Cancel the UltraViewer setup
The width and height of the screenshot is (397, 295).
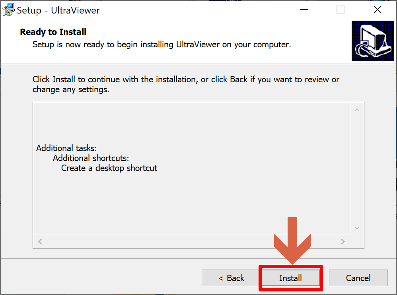358,278
